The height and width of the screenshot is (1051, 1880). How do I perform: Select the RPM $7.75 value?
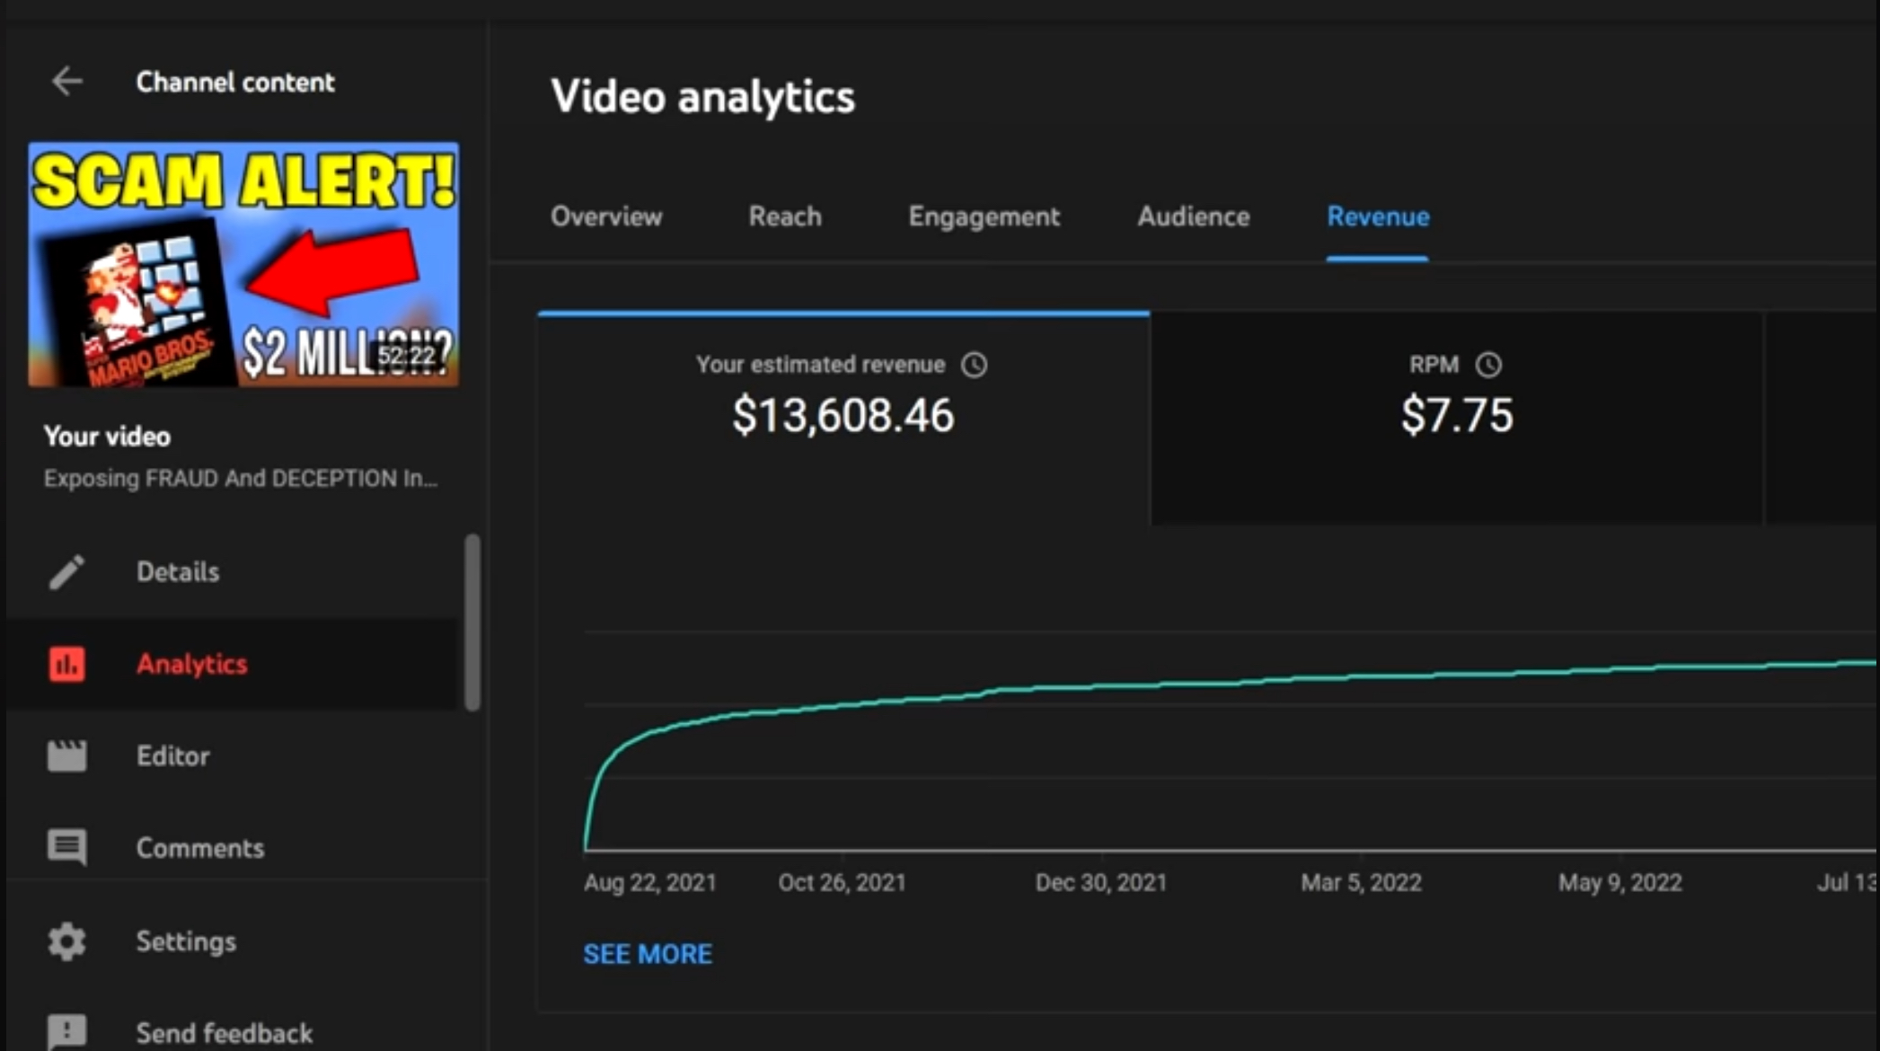click(x=1457, y=416)
